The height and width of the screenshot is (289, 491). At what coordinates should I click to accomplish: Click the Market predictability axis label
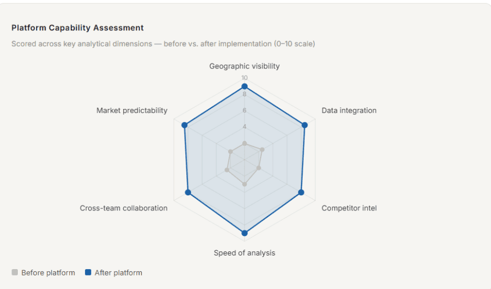(132, 110)
